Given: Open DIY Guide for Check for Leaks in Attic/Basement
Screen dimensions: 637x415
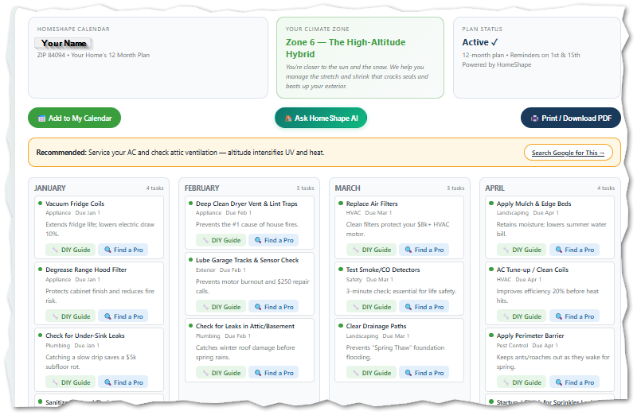Looking at the screenshot, I should click(221, 373).
